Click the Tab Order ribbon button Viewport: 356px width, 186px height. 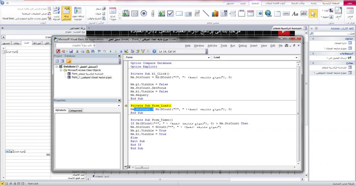(x=56, y=13)
